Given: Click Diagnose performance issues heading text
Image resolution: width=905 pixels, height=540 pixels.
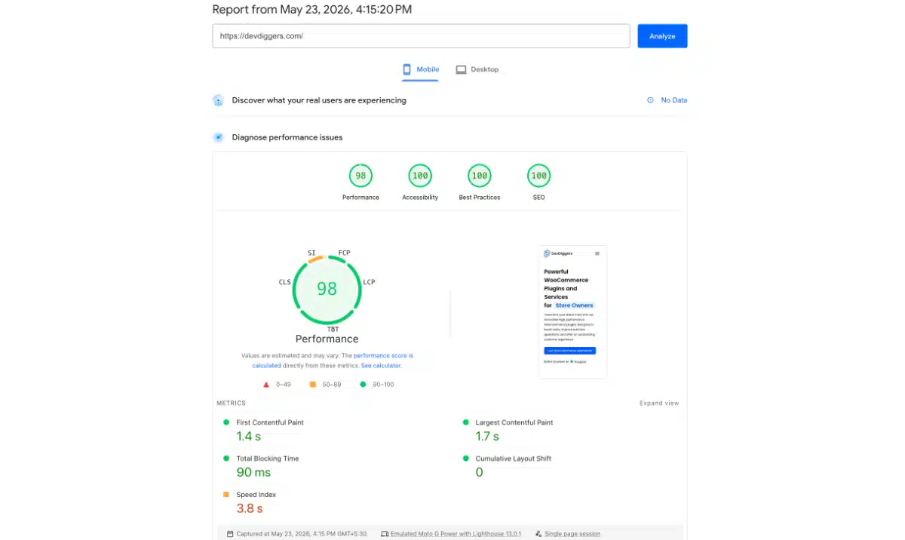Looking at the screenshot, I should (x=287, y=137).
